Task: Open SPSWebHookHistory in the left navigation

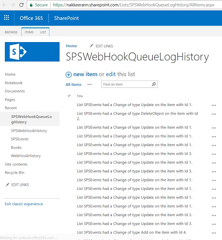Action: 29,131
